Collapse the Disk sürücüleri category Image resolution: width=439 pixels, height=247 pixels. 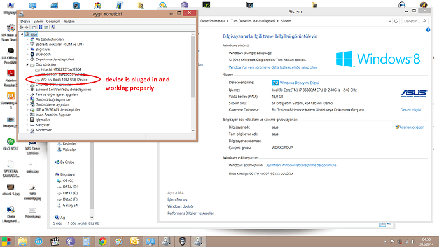[x=27, y=64]
